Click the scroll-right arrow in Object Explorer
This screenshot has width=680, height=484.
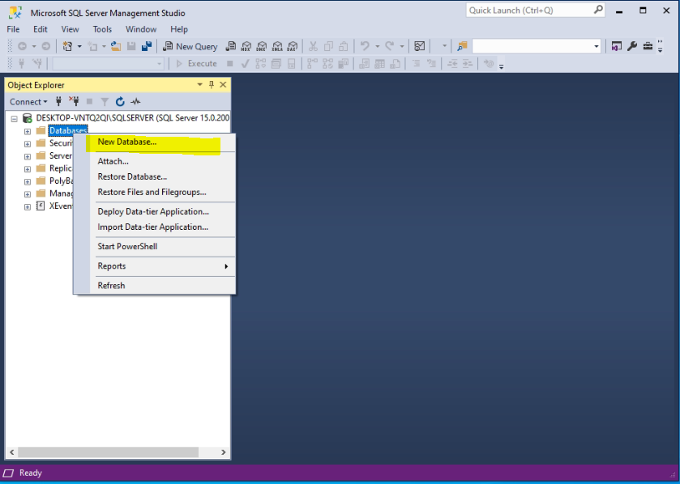pos(224,452)
